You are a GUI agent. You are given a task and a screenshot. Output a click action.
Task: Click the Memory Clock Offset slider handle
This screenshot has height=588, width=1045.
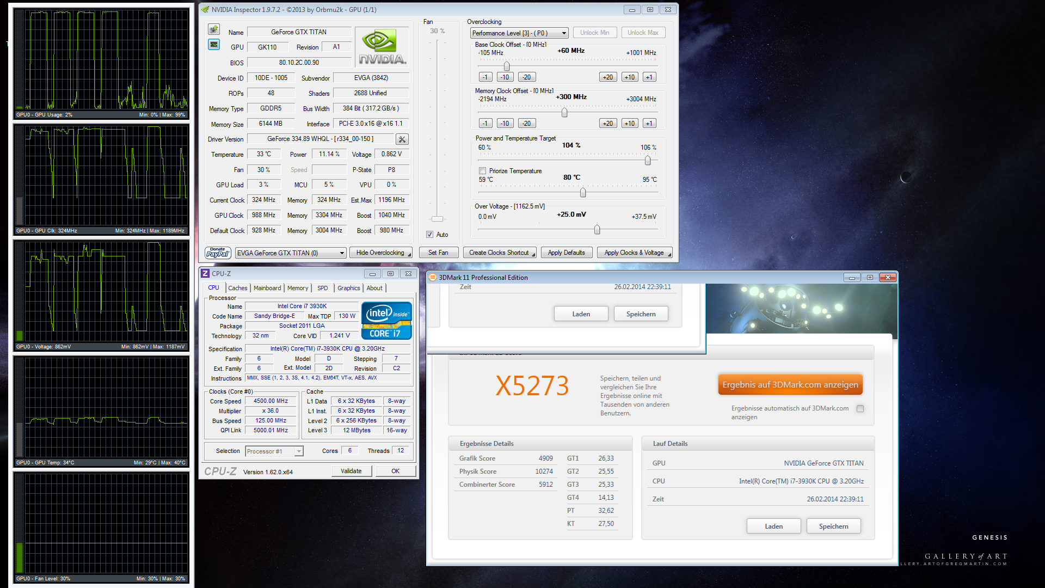tap(564, 112)
